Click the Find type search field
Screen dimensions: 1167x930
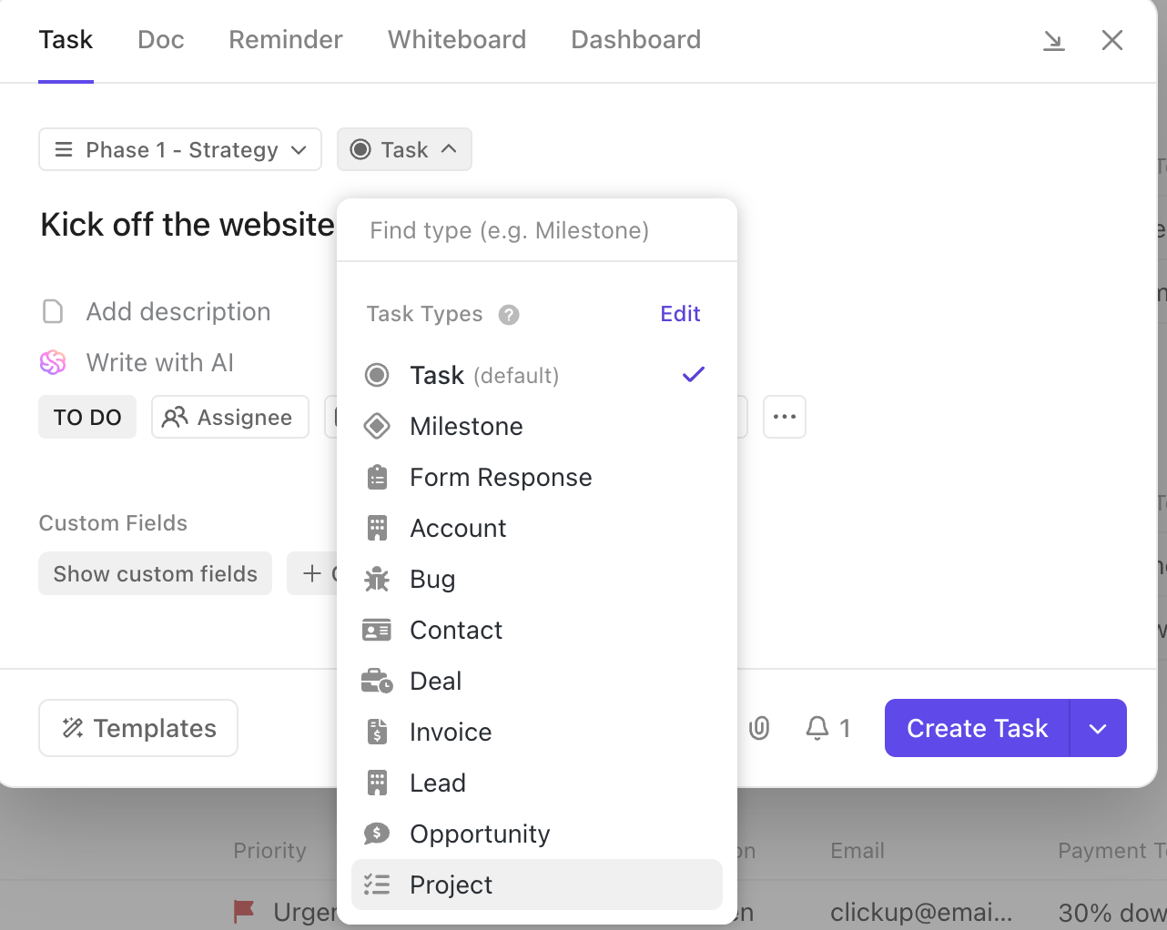tap(536, 230)
